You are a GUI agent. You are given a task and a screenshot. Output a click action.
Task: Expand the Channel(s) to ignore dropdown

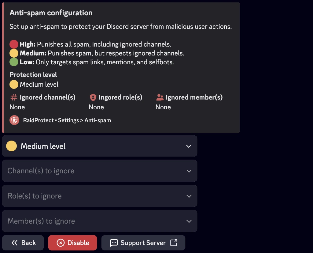pos(100,171)
